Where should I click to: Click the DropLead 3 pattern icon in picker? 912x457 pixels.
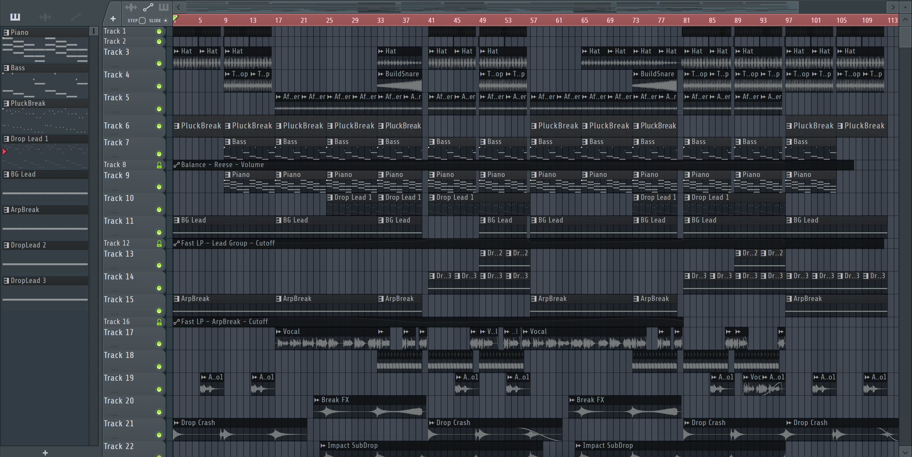pyautogui.click(x=6, y=280)
